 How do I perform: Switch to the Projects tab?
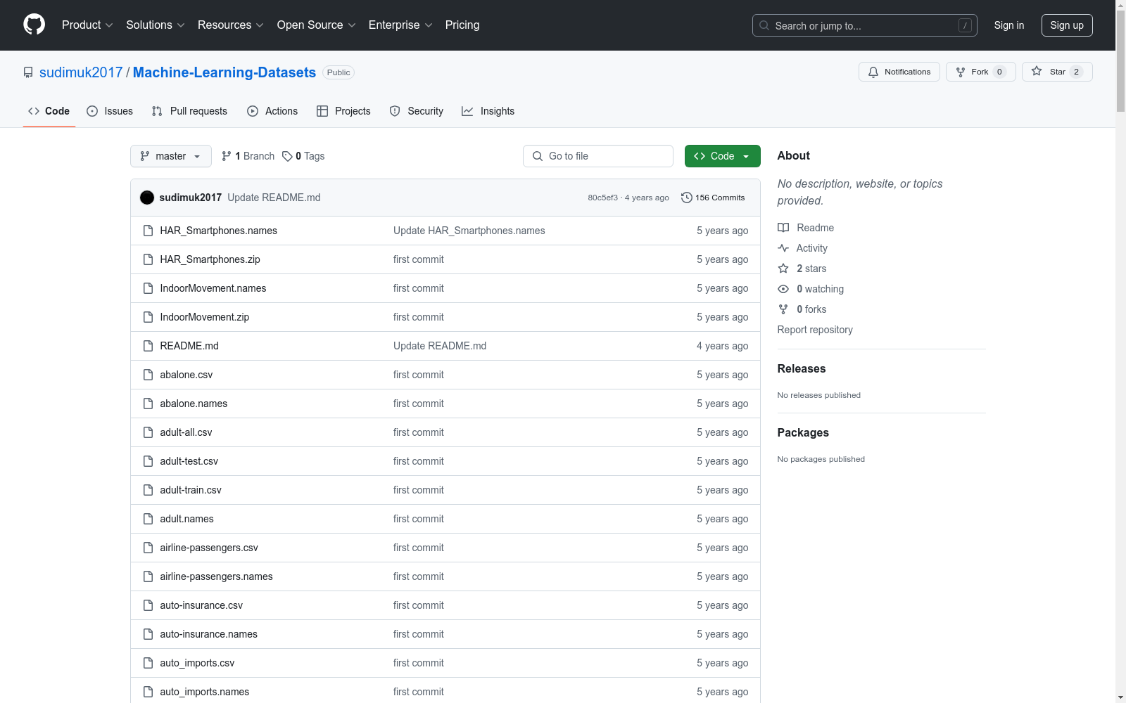click(x=343, y=111)
